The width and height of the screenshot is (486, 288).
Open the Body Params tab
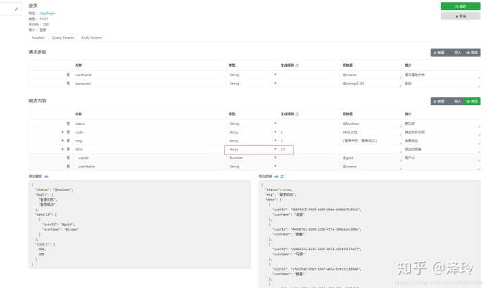(91, 38)
